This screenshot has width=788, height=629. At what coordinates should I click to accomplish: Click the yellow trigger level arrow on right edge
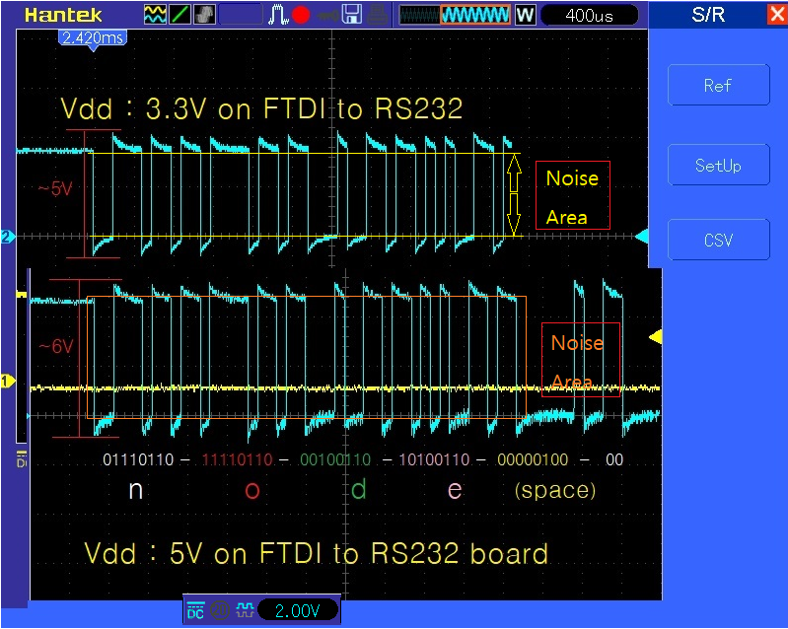click(655, 337)
